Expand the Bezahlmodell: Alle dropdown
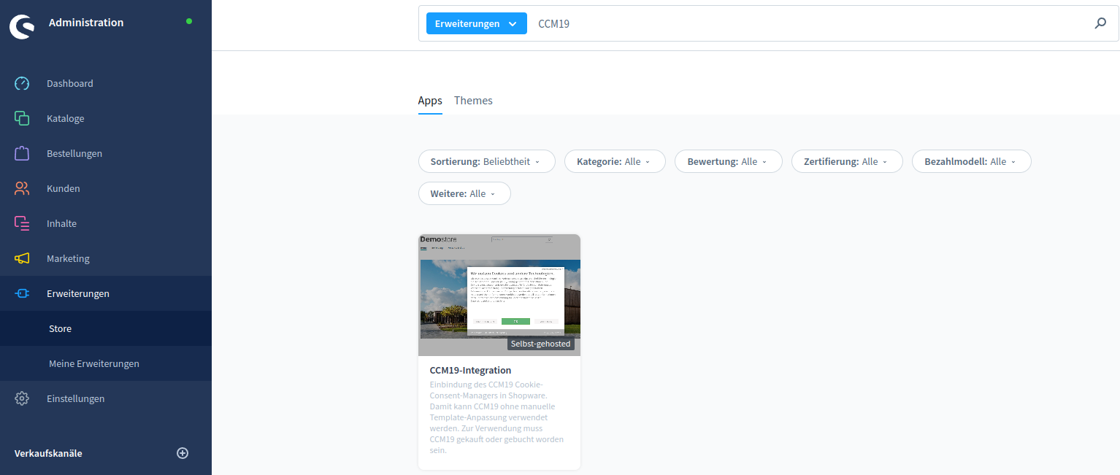 pos(970,161)
